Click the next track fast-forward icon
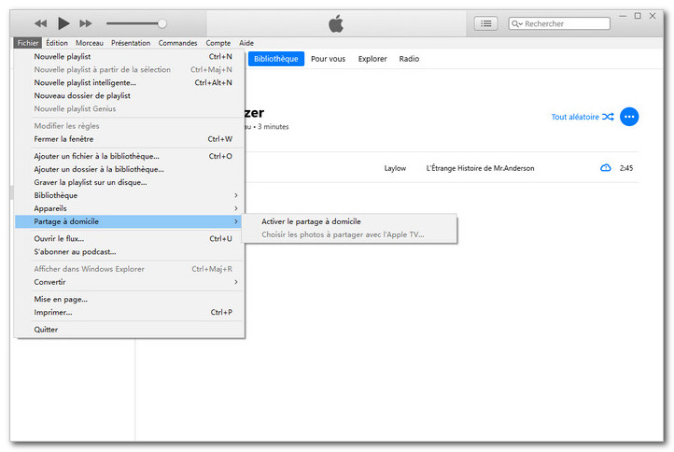The width and height of the screenshot is (674, 452). pyautogui.click(x=86, y=23)
